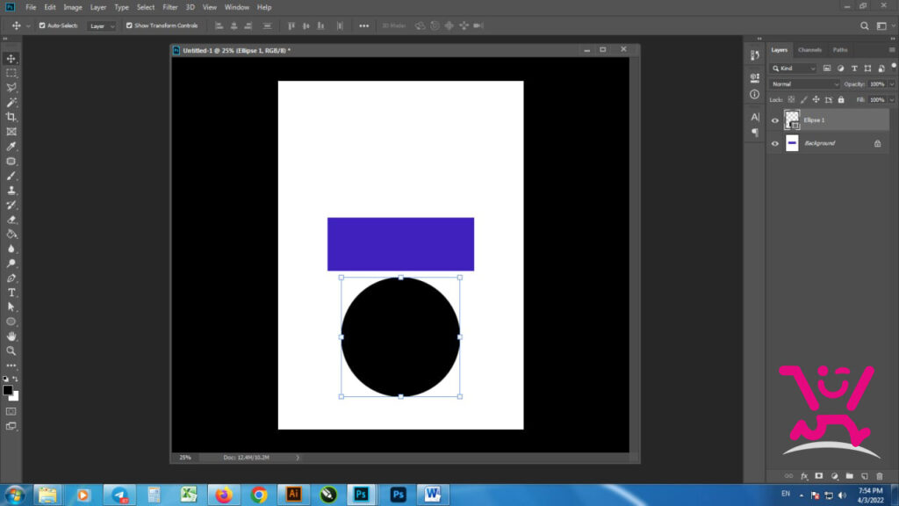The height and width of the screenshot is (506, 899).
Task: Toggle the layer filter on/off switch
Action: tap(894, 66)
